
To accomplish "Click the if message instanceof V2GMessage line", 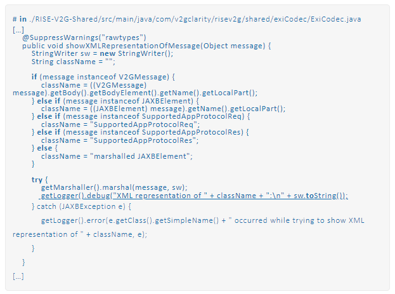I will 103,77.
